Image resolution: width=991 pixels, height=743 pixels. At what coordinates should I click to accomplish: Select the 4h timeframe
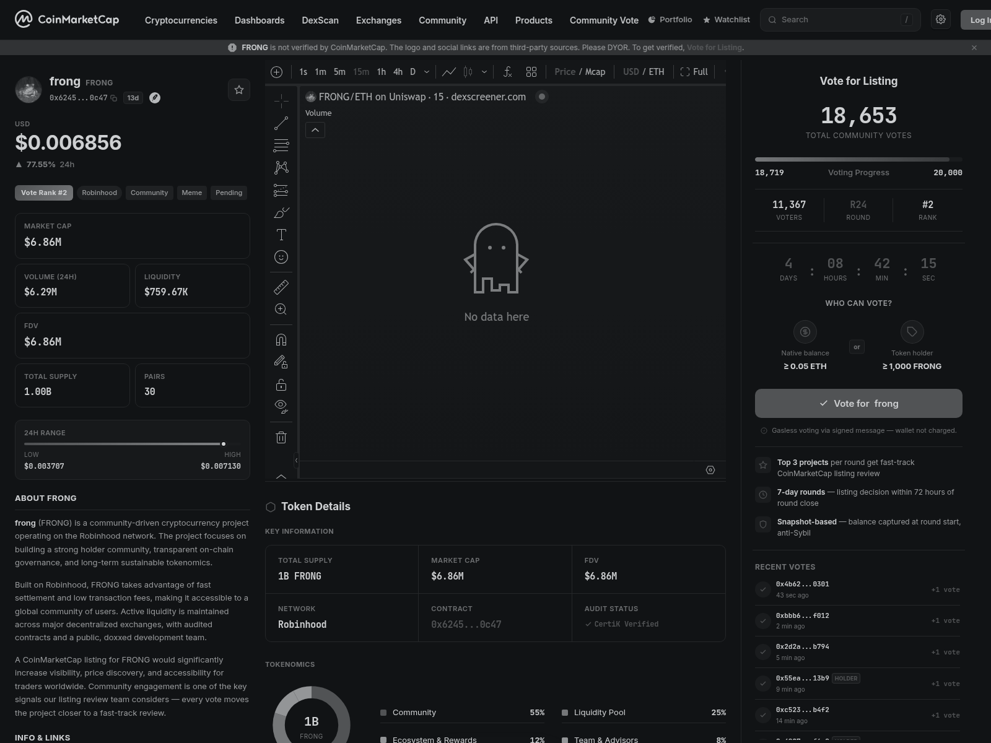(398, 72)
